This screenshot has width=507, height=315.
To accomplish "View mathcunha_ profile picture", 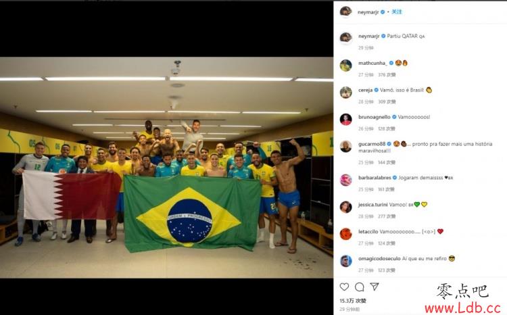I will click(345, 66).
